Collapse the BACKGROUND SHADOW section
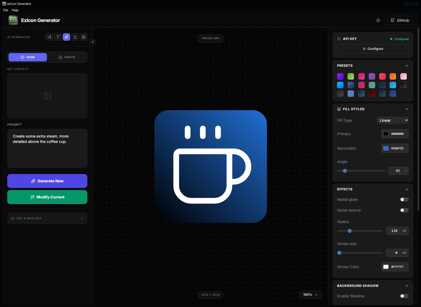421x307 pixels. [x=407, y=286]
